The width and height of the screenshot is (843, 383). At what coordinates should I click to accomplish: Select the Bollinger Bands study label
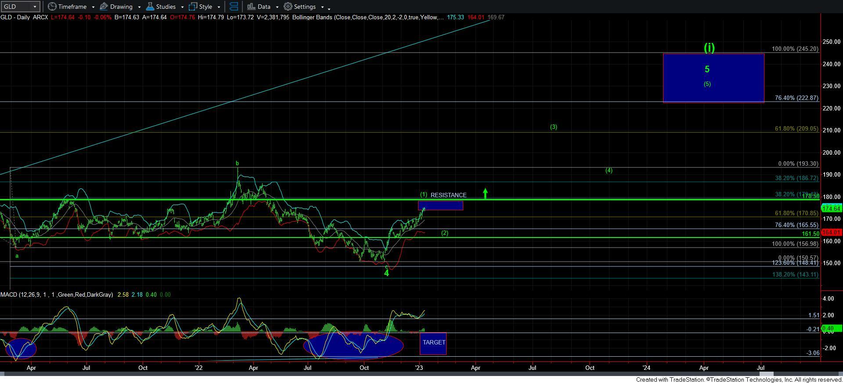point(368,18)
